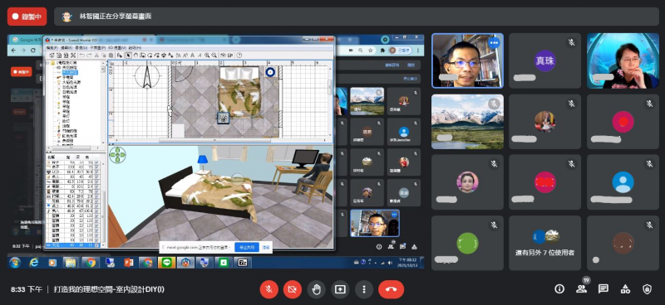Click LINE icon on shared Windows taskbar
Viewport: 665px width, 305px height.
point(166,263)
